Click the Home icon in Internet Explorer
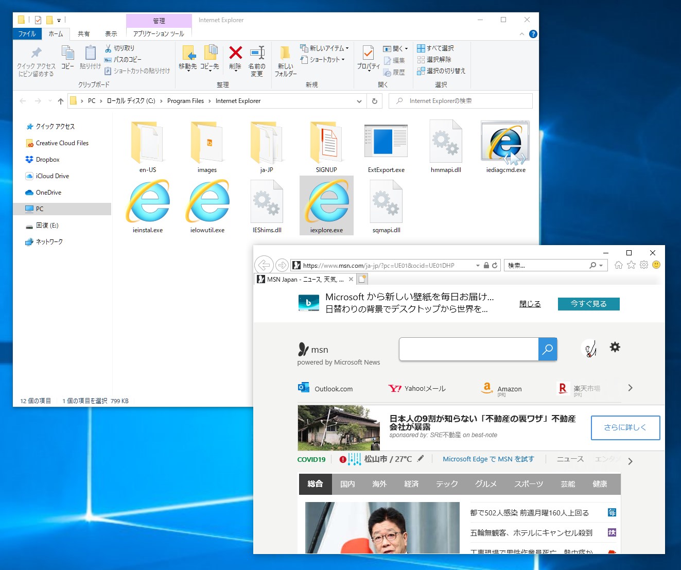This screenshot has width=681, height=570. click(618, 265)
